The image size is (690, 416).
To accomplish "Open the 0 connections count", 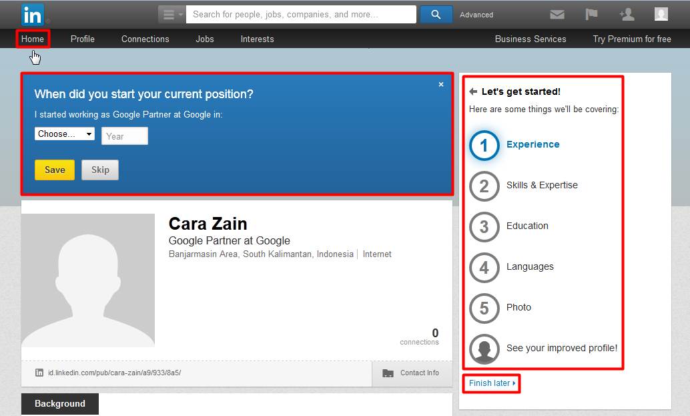I will [x=420, y=337].
